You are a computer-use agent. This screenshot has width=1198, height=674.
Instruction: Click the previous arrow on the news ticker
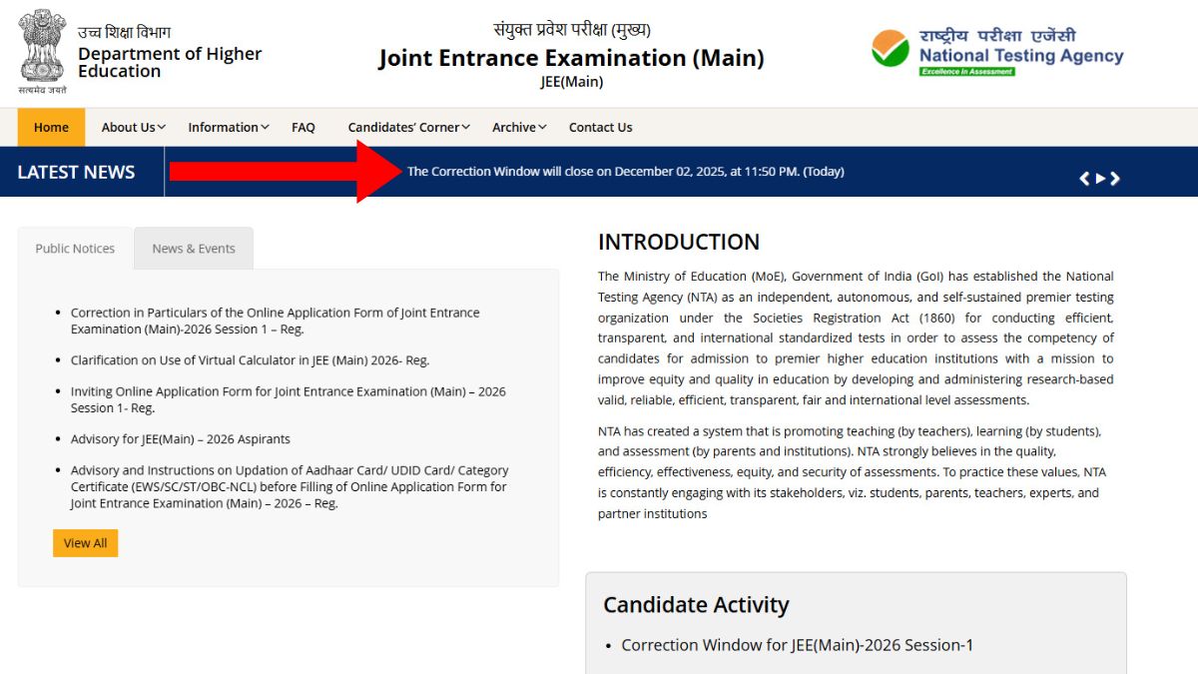click(x=1084, y=177)
